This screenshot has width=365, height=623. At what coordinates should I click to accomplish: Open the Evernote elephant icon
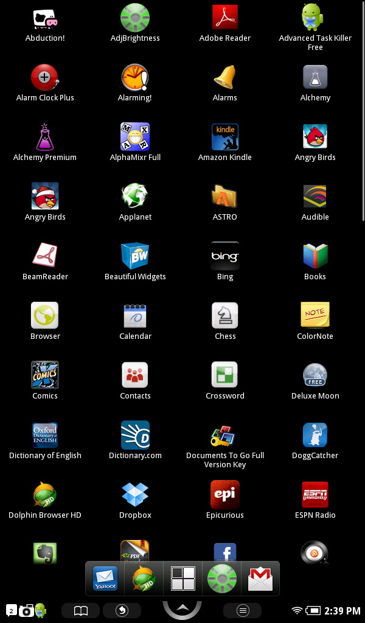click(x=45, y=553)
